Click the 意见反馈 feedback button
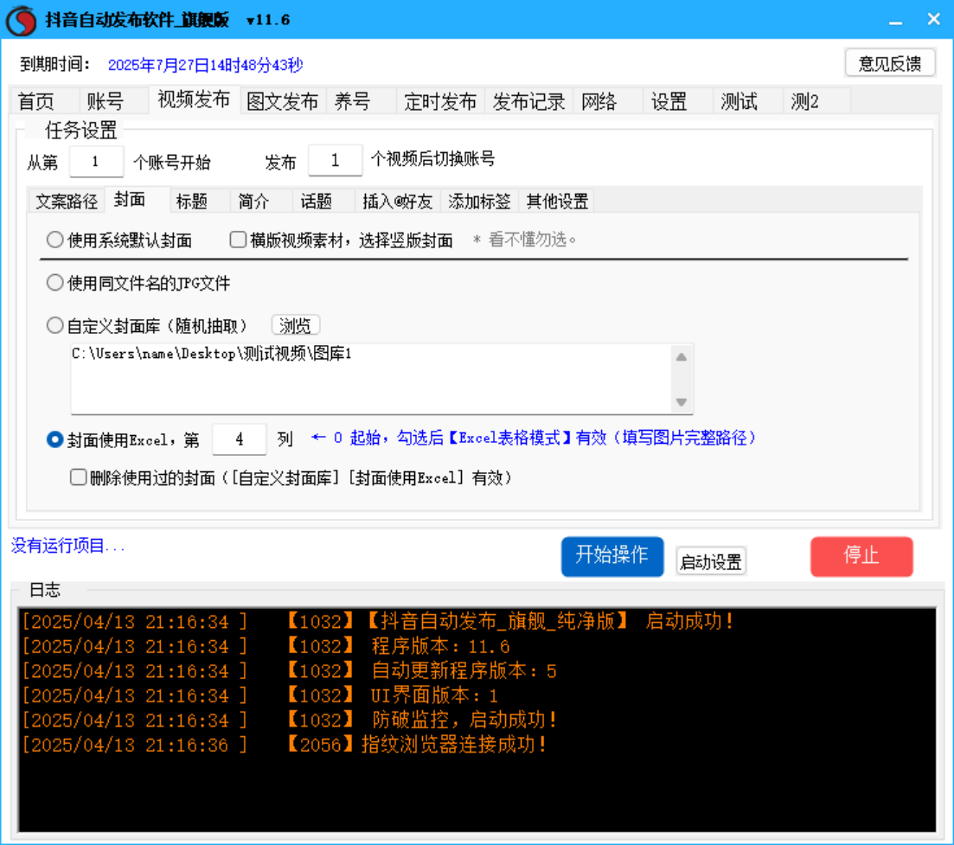The width and height of the screenshot is (954, 845). pos(889,63)
